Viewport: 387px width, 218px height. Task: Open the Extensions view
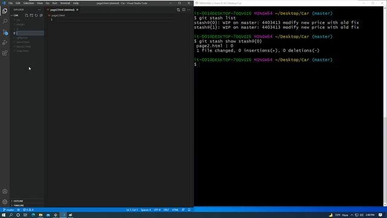pyautogui.click(x=5, y=53)
